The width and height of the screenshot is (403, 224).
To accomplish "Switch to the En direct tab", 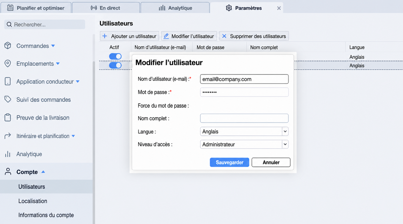I will [106, 8].
